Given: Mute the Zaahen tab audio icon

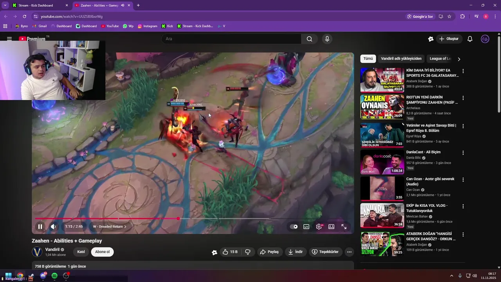Looking at the screenshot, I should [123, 5].
